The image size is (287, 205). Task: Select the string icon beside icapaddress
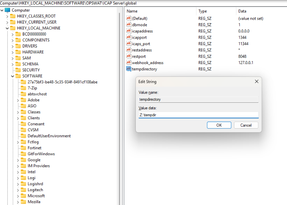[129, 31]
